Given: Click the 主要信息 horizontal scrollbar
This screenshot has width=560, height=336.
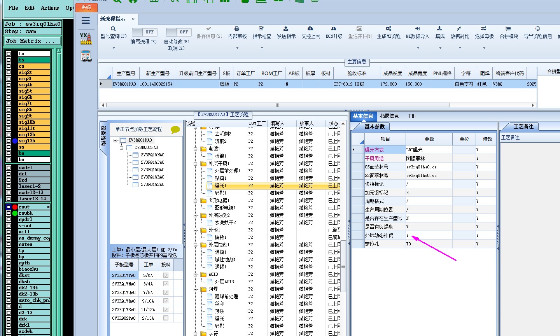Looking at the screenshot, I should point(278,105).
